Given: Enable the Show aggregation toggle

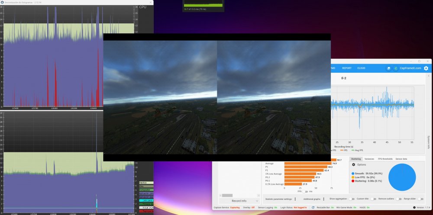Looking at the screenshot, I should point(352,199).
